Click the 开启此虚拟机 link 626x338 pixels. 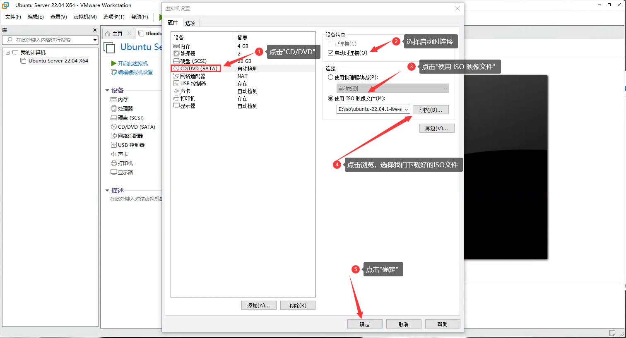pyautogui.click(x=133, y=63)
